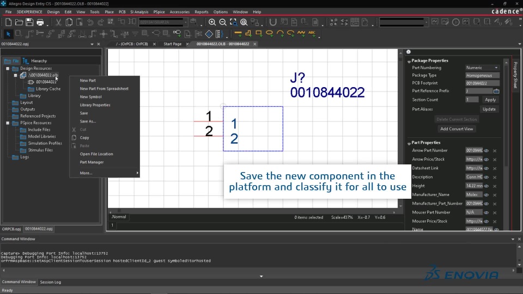The height and width of the screenshot is (294, 523).
Task: Select the arrow pointer tool
Action: (x=8, y=34)
